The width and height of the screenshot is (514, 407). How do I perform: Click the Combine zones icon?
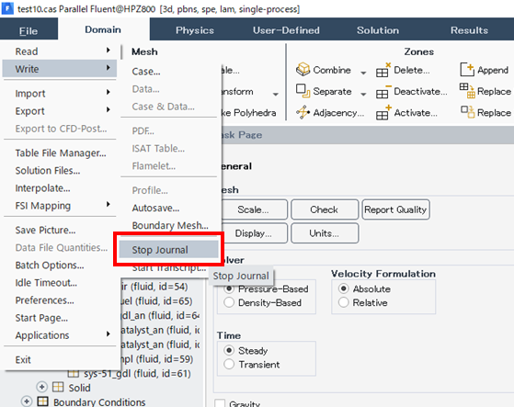coord(303,70)
